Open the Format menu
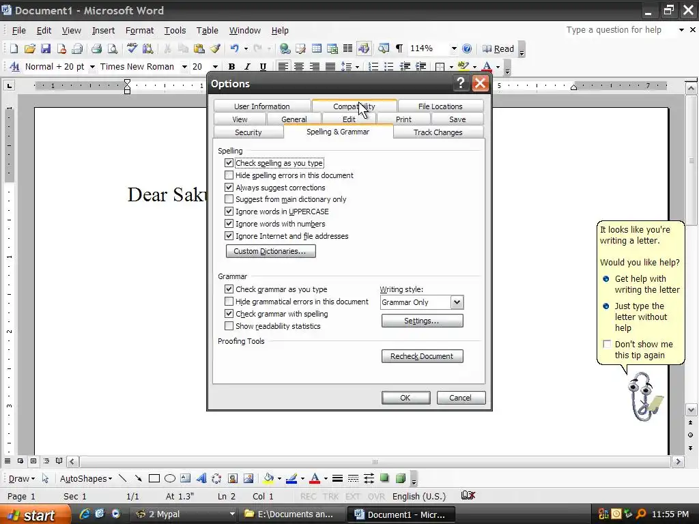The image size is (699, 524). 139,30
